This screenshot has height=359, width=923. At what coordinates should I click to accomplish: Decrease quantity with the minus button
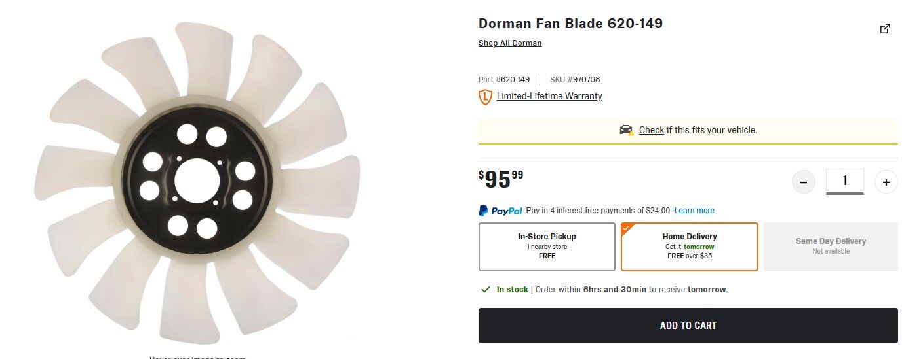coord(804,182)
